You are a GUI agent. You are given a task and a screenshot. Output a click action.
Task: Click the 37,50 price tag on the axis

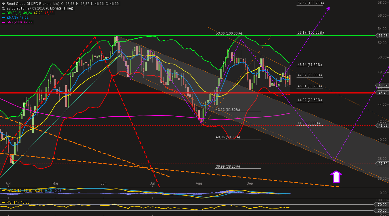point(382,164)
